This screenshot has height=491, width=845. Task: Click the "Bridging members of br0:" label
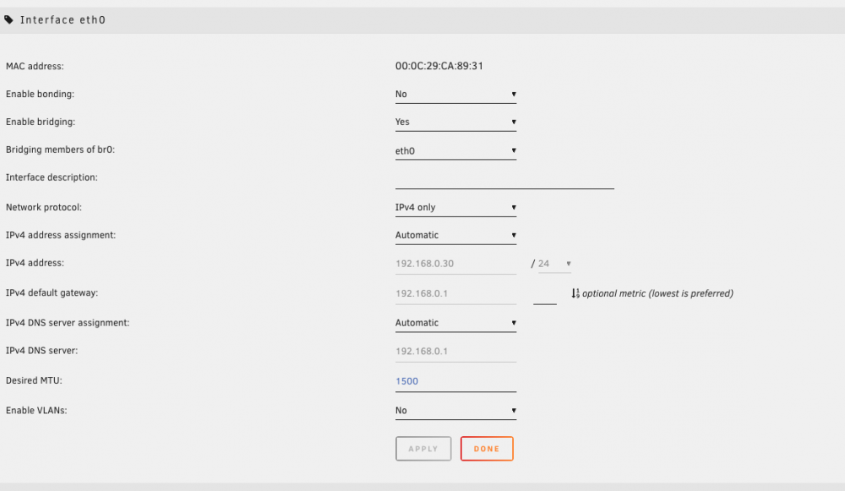pos(60,150)
